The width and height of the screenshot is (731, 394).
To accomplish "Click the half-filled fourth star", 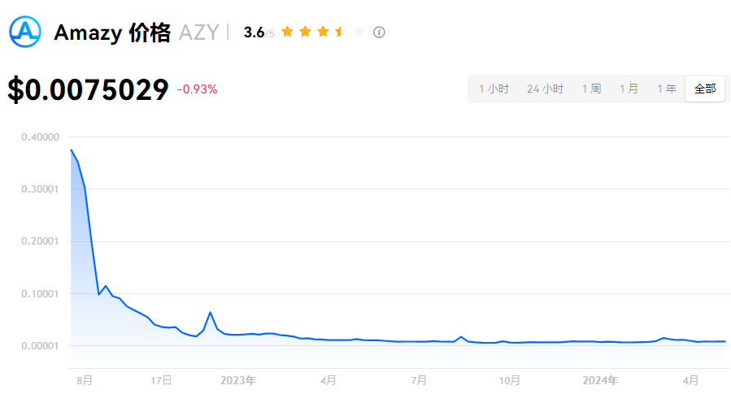I will click(x=341, y=32).
